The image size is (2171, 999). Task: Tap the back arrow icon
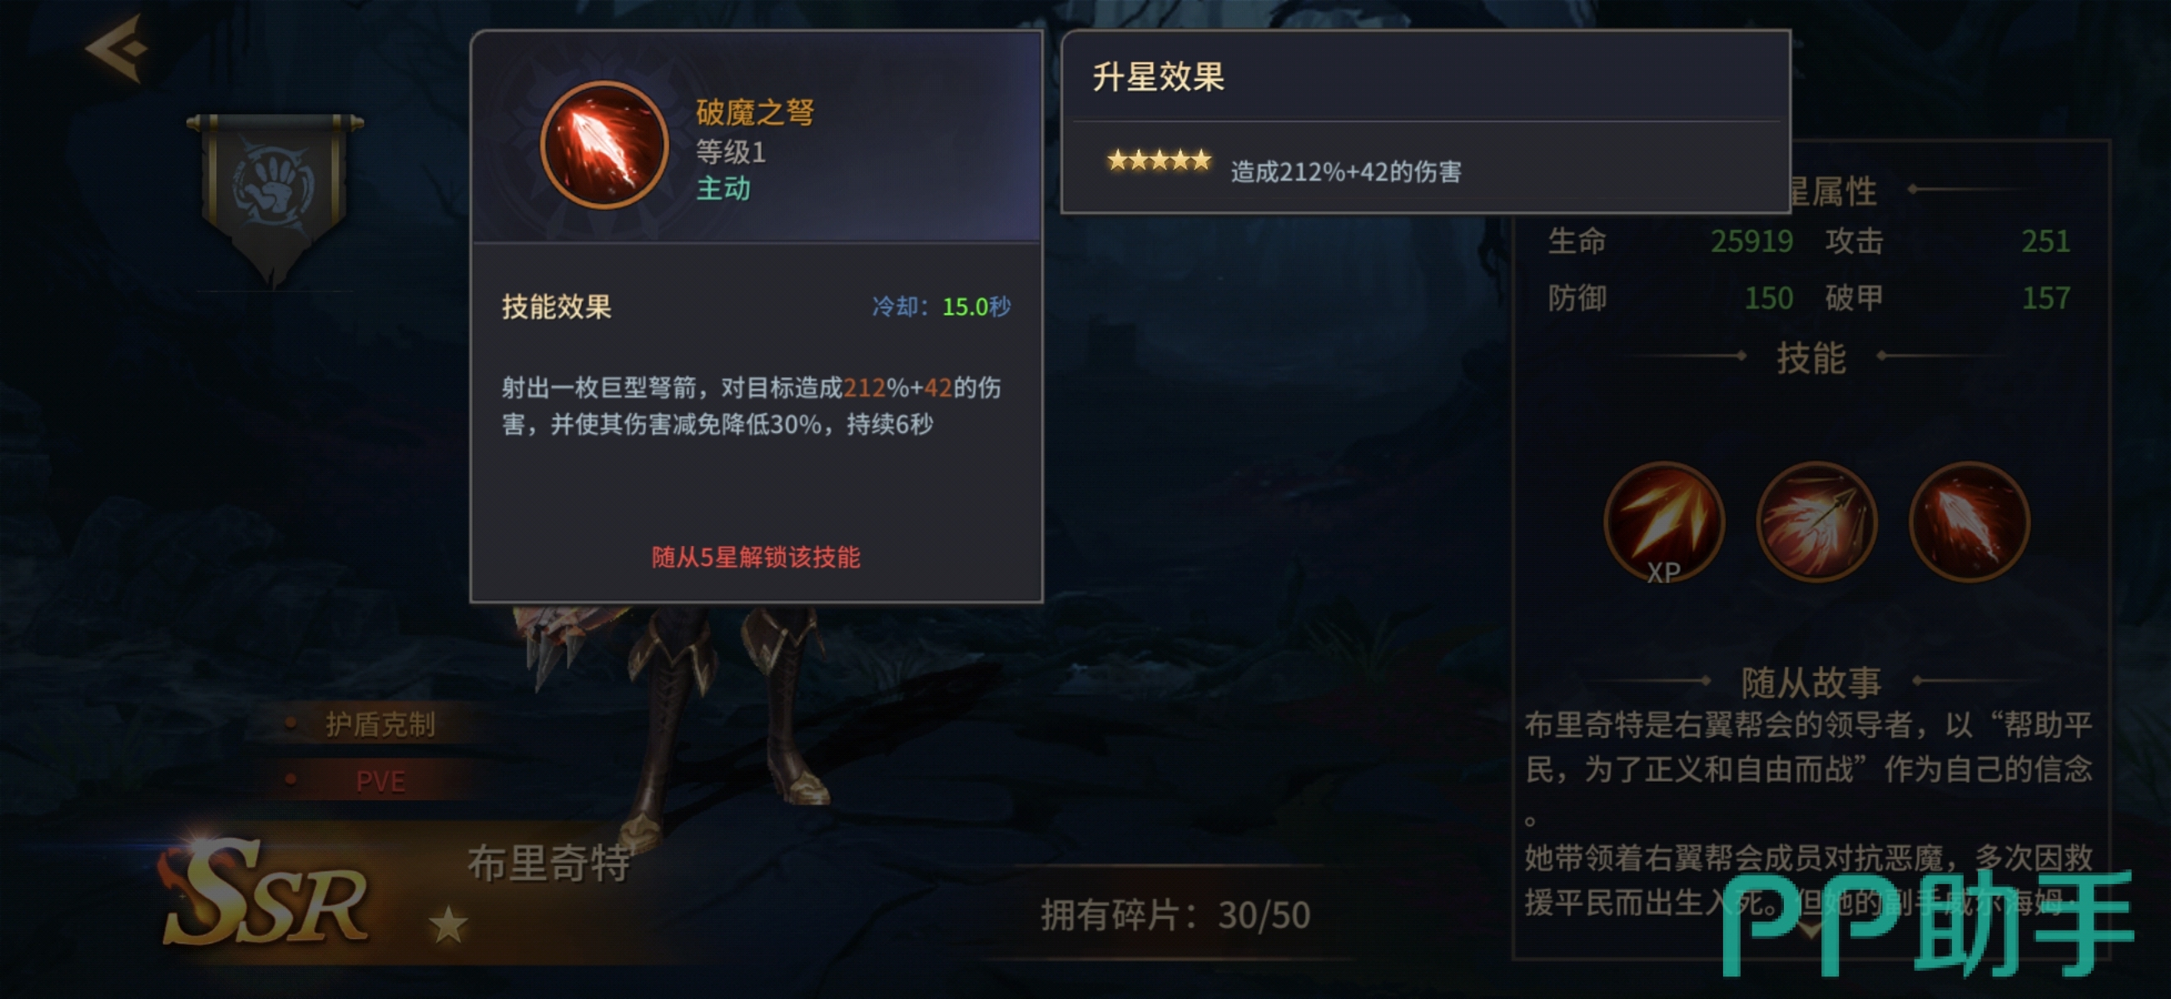(x=117, y=48)
